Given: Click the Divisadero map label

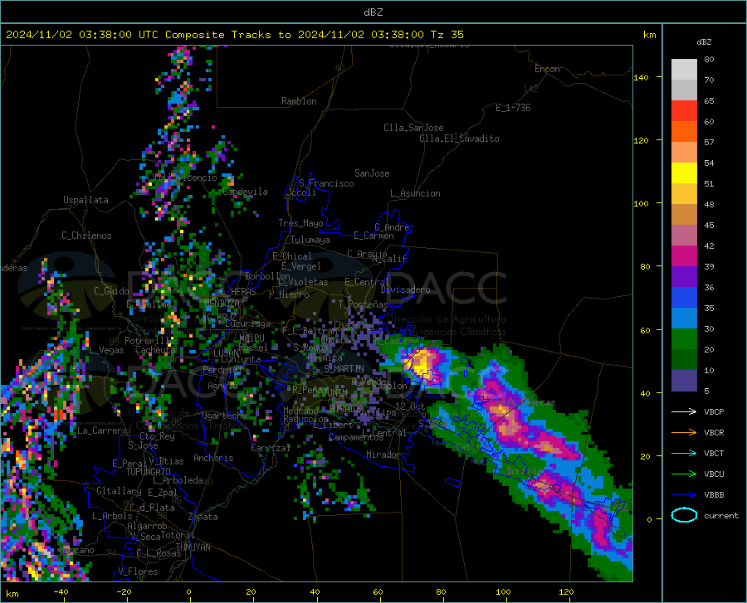Looking at the screenshot, I should [405, 289].
